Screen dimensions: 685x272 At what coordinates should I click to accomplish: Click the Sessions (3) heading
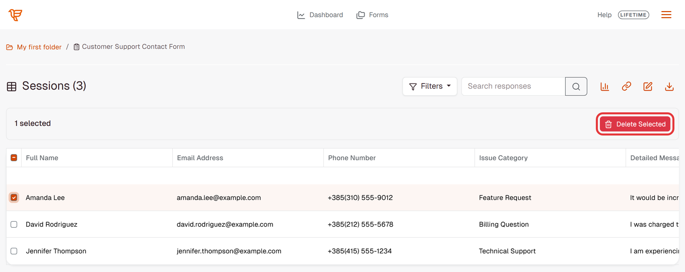(x=54, y=86)
